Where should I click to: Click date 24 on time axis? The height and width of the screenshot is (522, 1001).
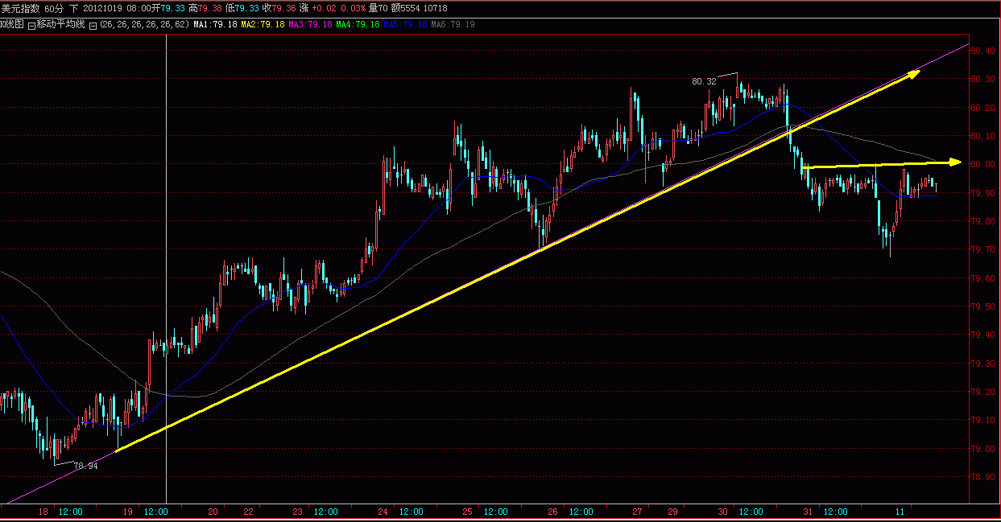pos(383,512)
